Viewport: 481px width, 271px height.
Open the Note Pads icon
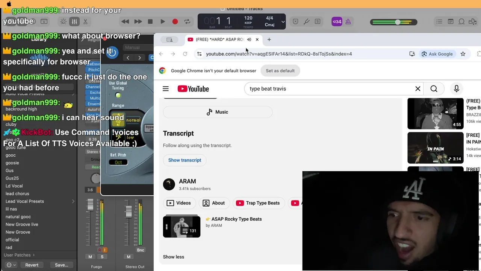tap(450, 21)
